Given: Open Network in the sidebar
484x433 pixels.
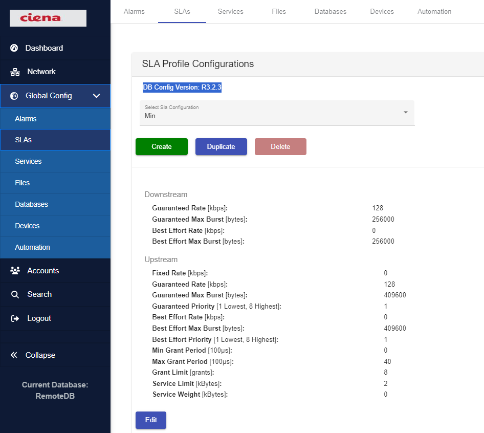Looking at the screenshot, I should click(x=55, y=72).
